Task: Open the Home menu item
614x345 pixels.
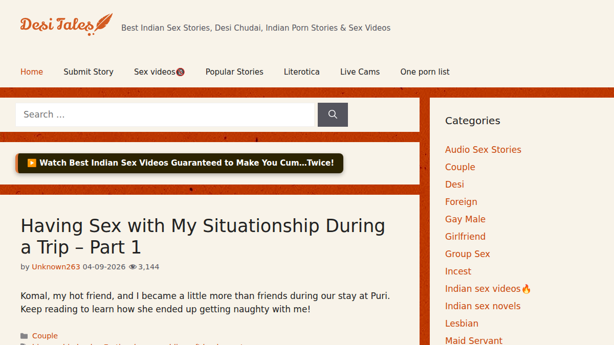Action: 32,72
